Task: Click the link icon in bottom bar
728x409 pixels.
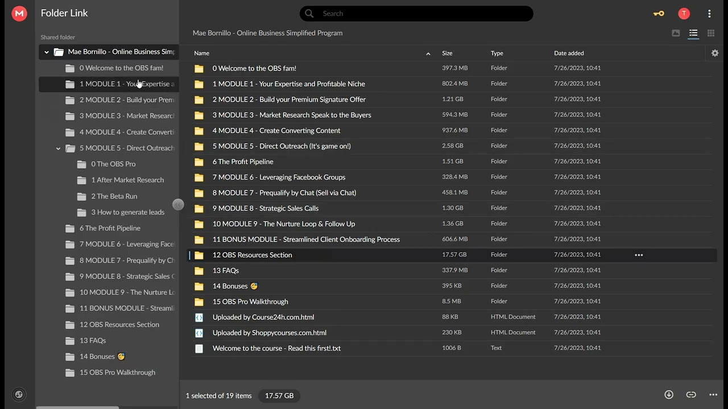Action: [691, 395]
